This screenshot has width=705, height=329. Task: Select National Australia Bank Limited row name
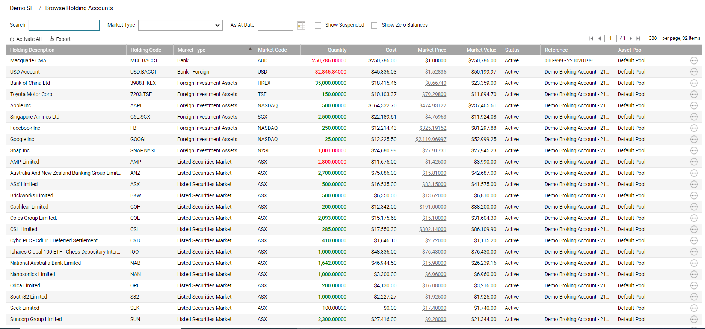(x=45, y=263)
